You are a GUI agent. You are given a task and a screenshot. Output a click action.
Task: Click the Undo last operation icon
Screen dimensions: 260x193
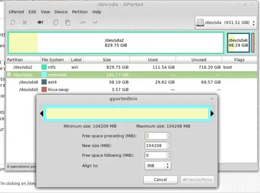[x=83, y=23]
